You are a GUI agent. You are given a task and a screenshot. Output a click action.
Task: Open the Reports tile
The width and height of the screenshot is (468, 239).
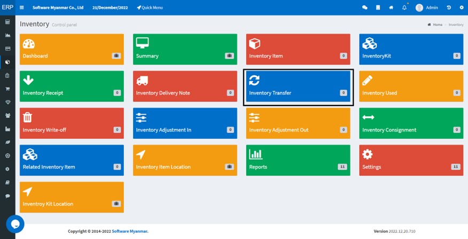298,161
